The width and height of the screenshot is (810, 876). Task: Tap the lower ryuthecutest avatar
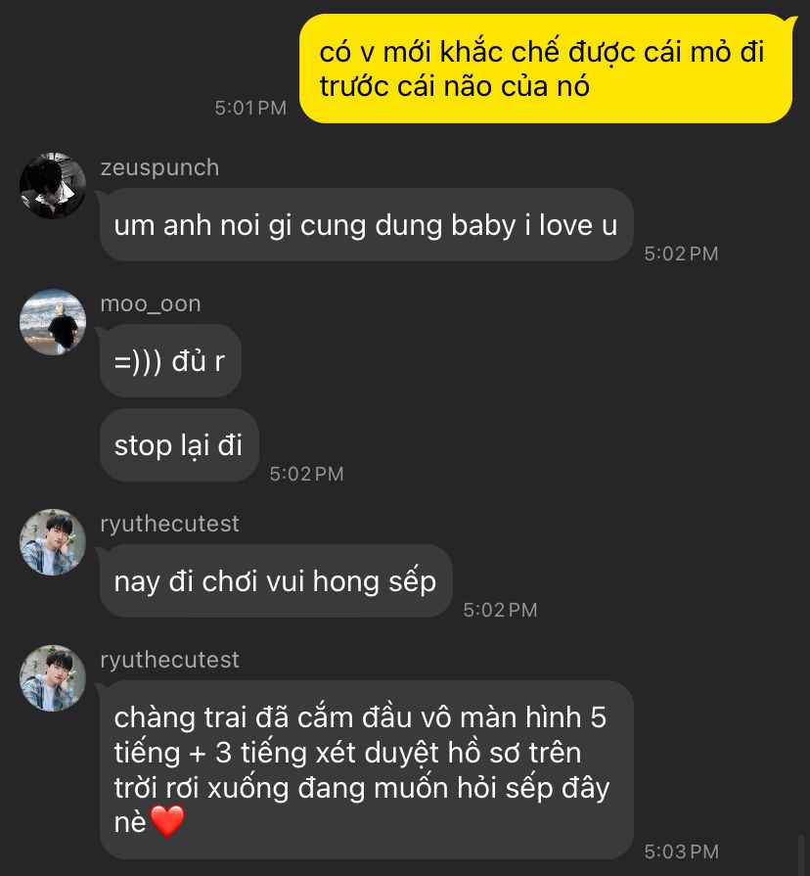coord(53,678)
